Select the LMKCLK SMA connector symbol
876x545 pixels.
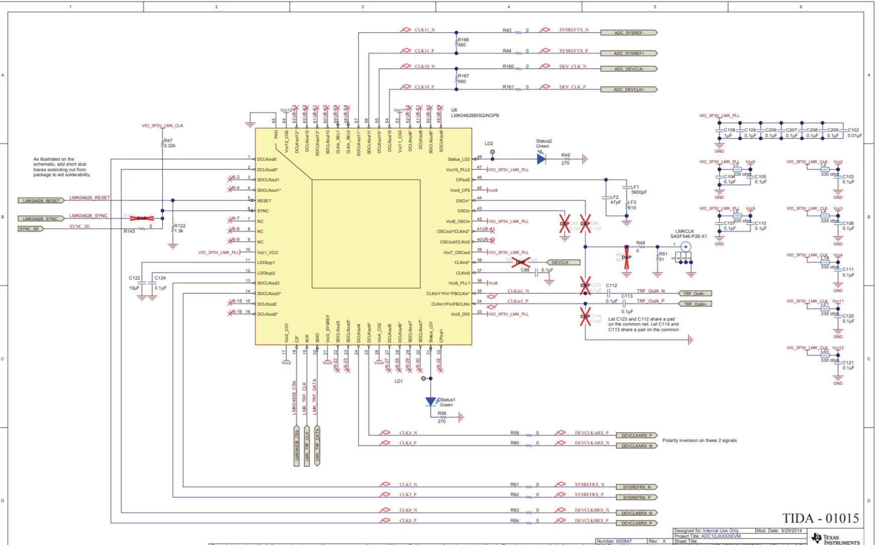[x=685, y=246]
